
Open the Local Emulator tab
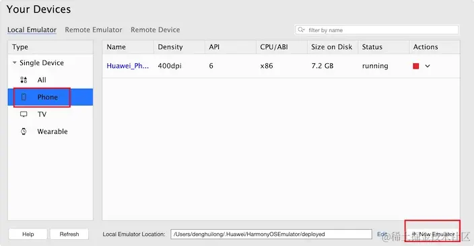[32, 30]
